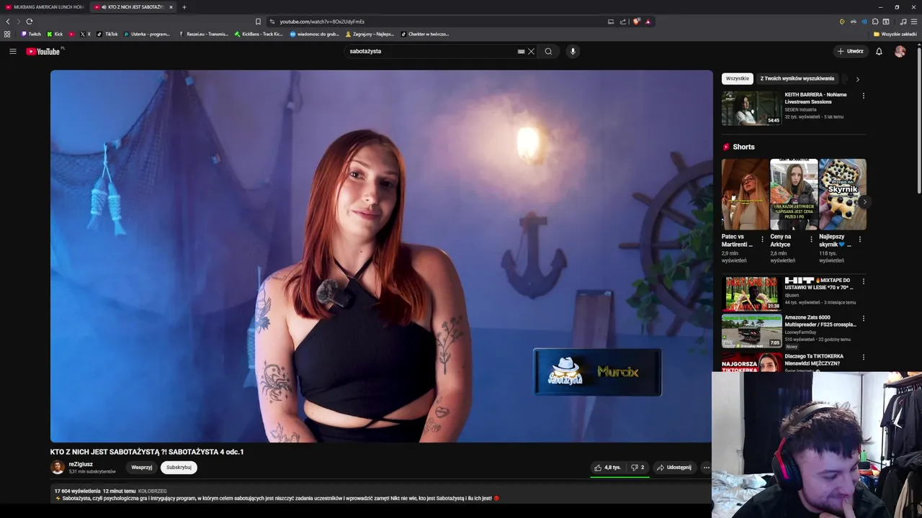This screenshot has width=922, height=518.
Task: Bookmark this page using toolbar bookmark icon
Action: (258, 22)
